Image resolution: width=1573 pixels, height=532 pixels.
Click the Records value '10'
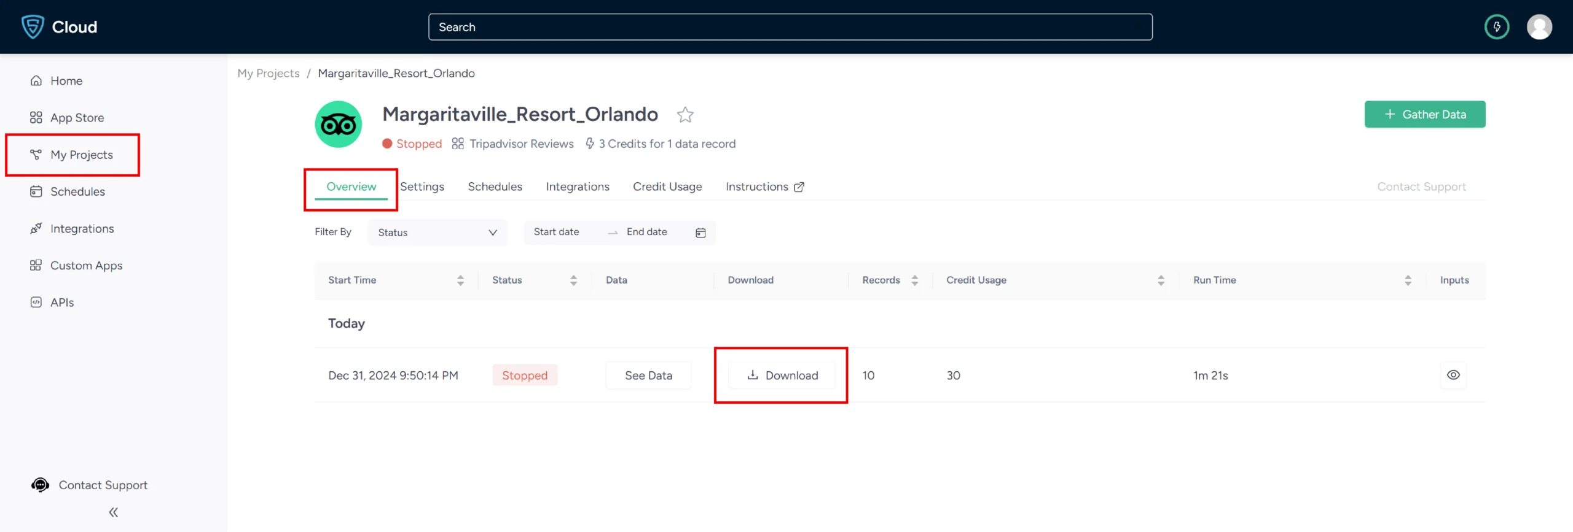[x=868, y=376]
